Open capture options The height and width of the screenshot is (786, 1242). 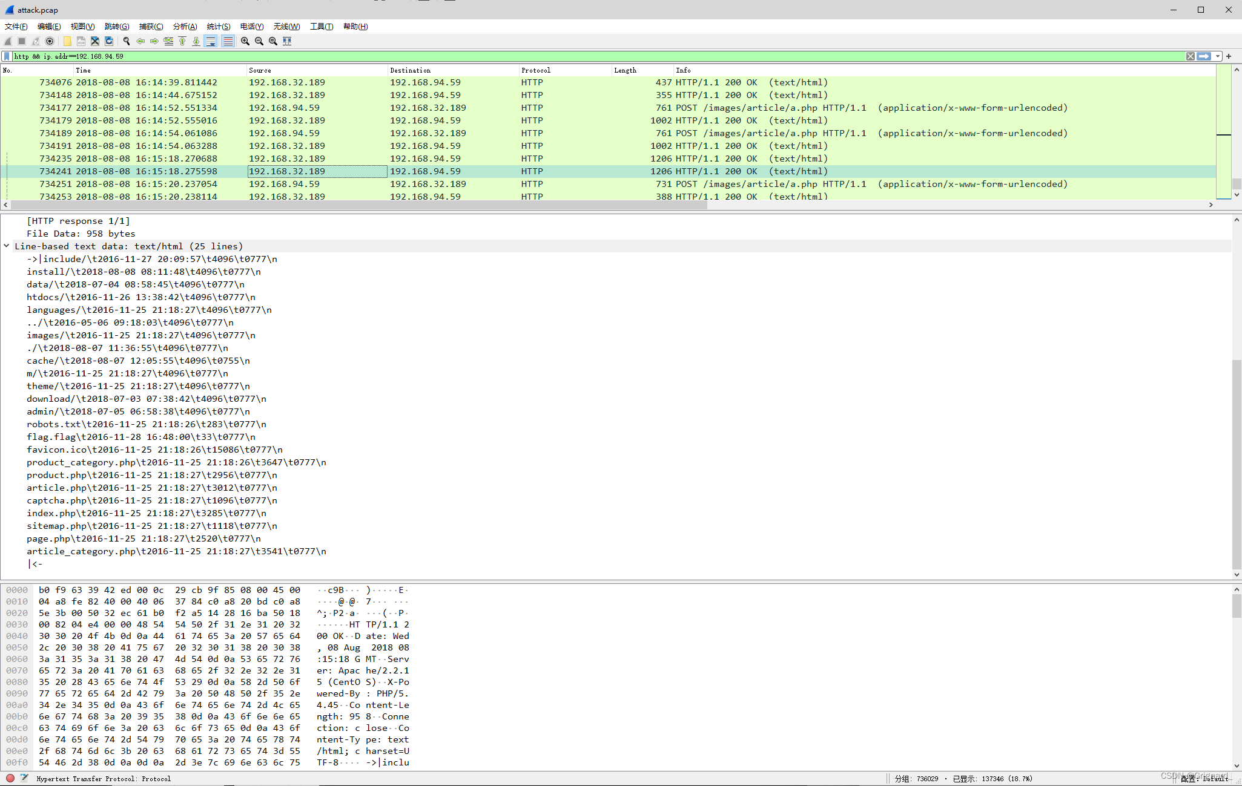pyautogui.click(x=50, y=41)
